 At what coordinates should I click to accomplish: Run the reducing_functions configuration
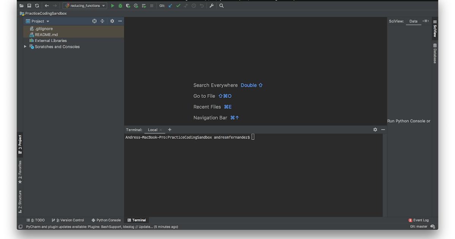pyautogui.click(x=112, y=6)
